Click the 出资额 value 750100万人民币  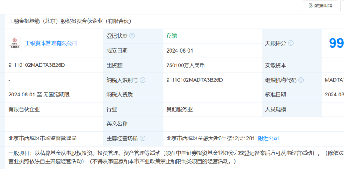[185, 65]
